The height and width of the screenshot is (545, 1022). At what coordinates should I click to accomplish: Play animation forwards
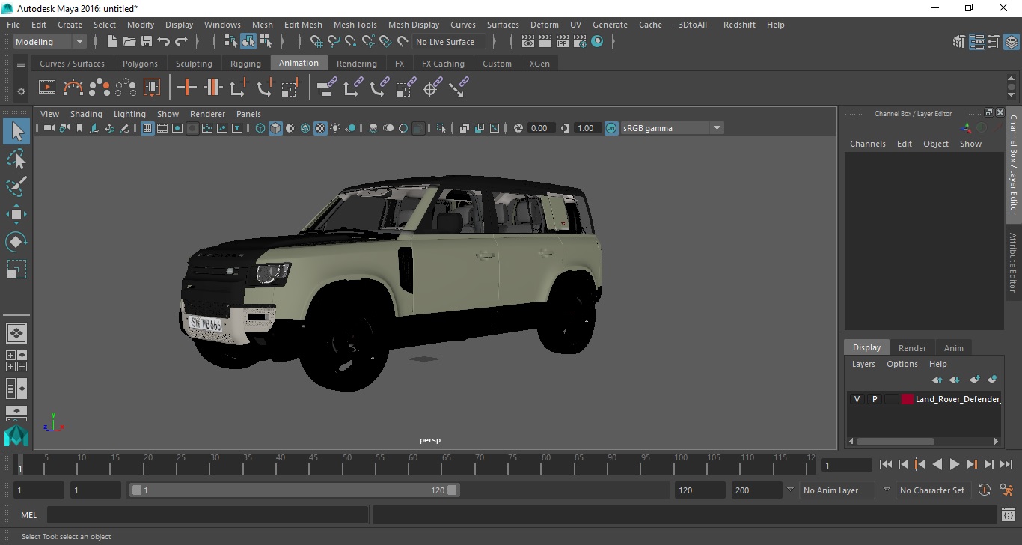pyautogui.click(x=955, y=465)
